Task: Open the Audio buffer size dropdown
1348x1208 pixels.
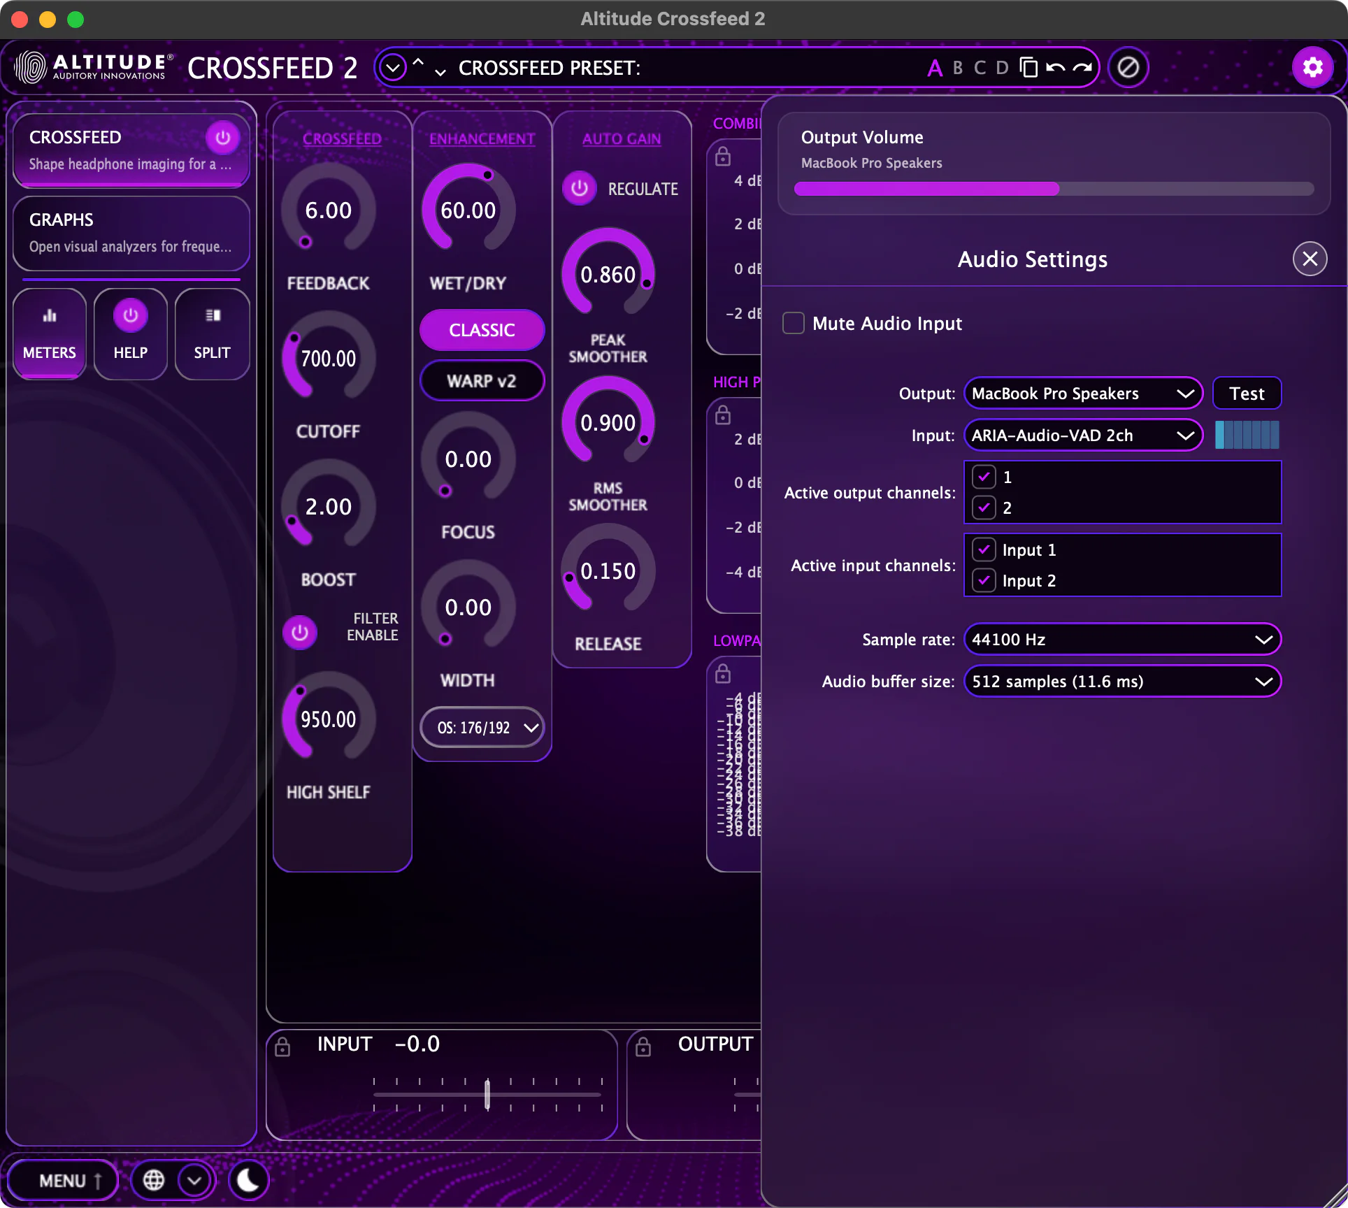Action: coord(1122,682)
